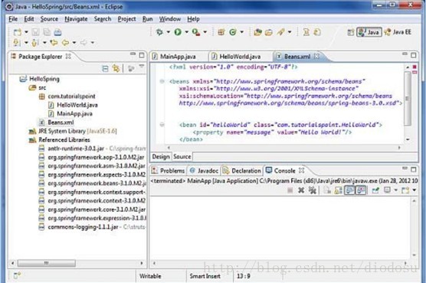Collapse All in Package Explorer
Viewport: 426px width, 283px height.
coord(105,68)
